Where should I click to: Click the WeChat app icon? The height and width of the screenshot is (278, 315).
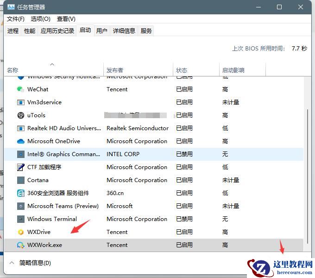pyautogui.click(x=20, y=89)
